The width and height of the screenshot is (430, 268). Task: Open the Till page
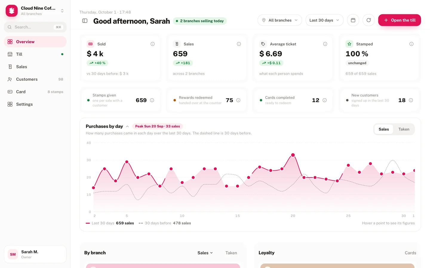[35, 54]
